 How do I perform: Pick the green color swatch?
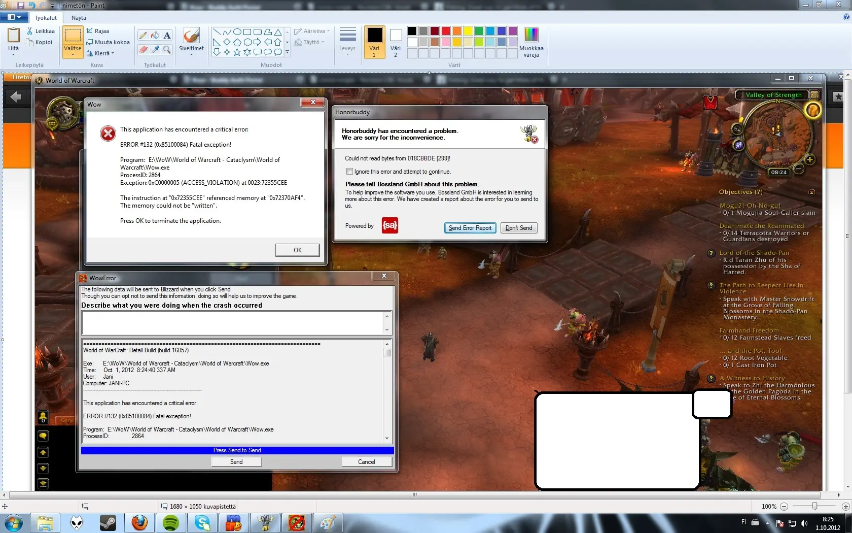pos(479,31)
